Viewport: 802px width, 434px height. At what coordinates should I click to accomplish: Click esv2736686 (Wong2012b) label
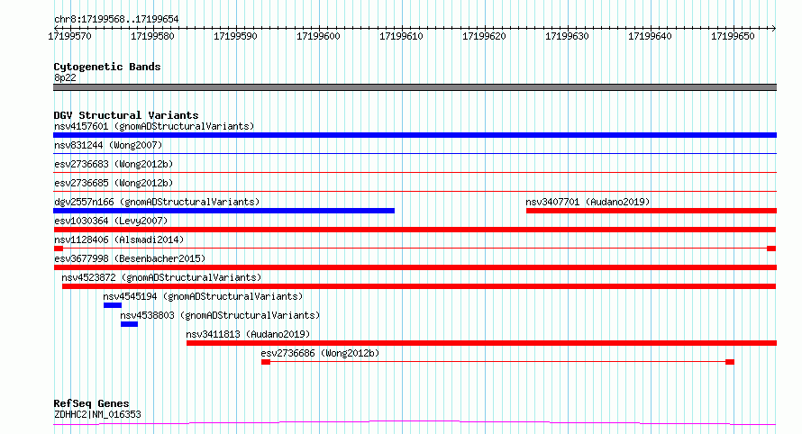click(x=320, y=353)
